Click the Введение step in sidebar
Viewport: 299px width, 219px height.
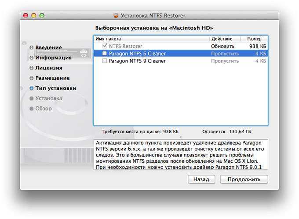[49, 47]
